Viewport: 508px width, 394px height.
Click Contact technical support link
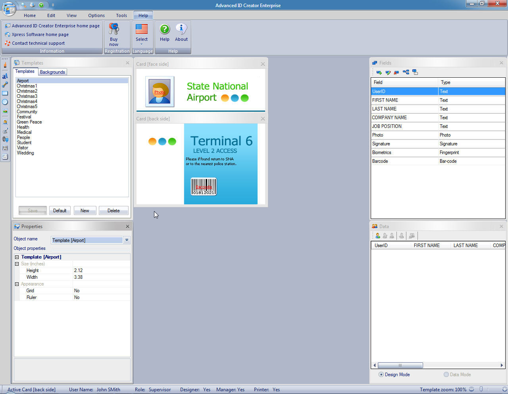click(x=35, y=43)
